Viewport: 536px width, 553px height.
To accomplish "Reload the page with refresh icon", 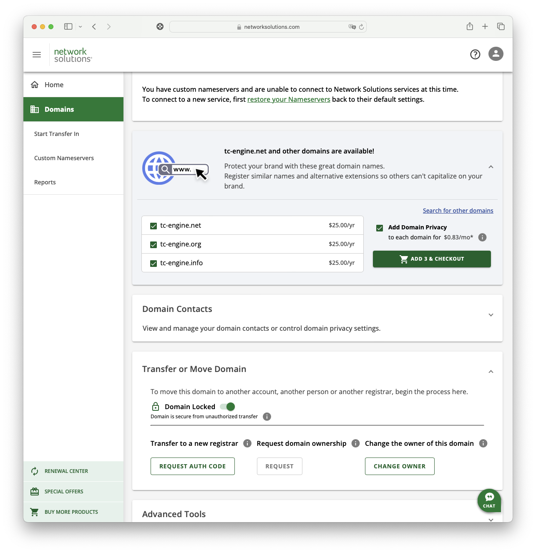I will 362,27.
